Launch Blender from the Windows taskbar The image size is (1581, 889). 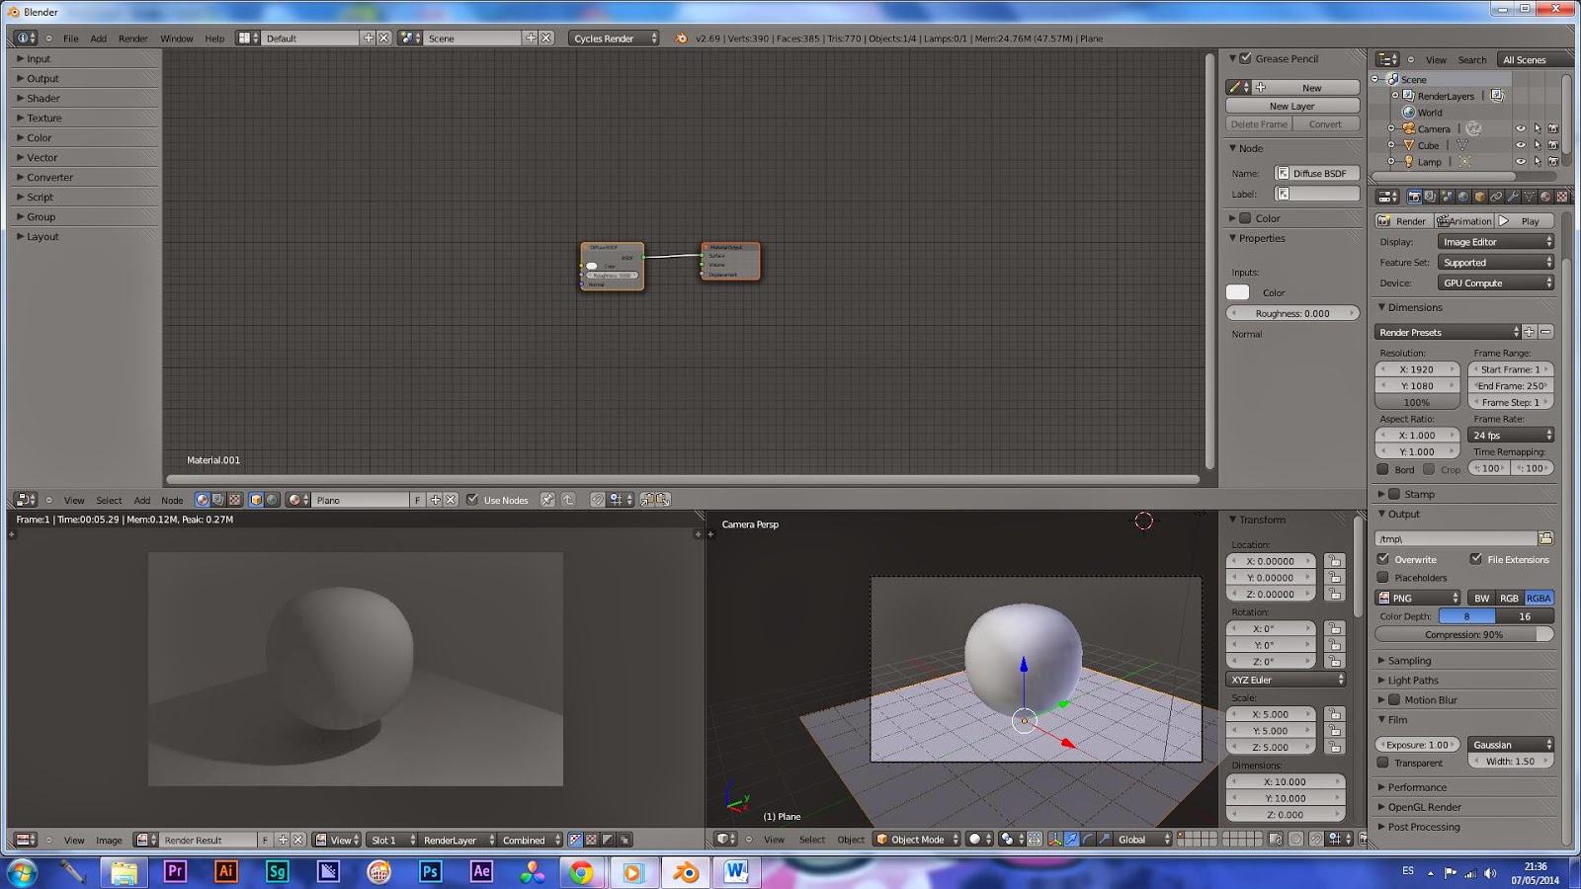[x=685, y=873]
